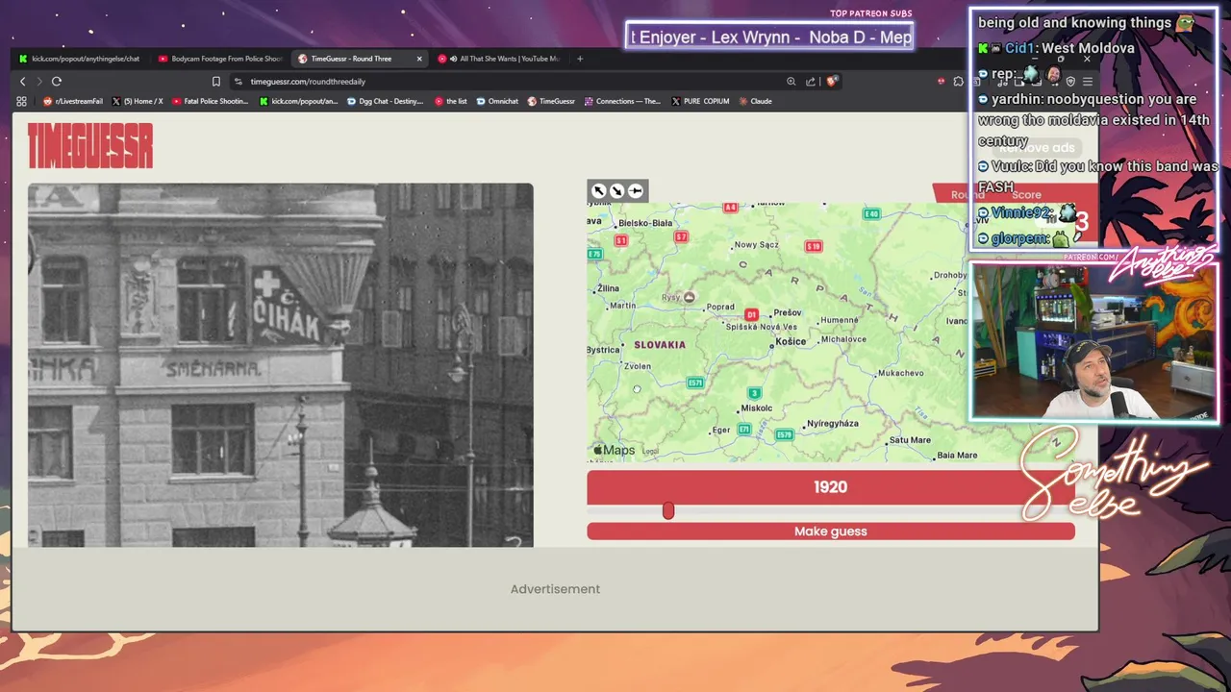Click the map enlarge arrow icon
Screen dimensions: 1231x692
click(x=599, y=191)
